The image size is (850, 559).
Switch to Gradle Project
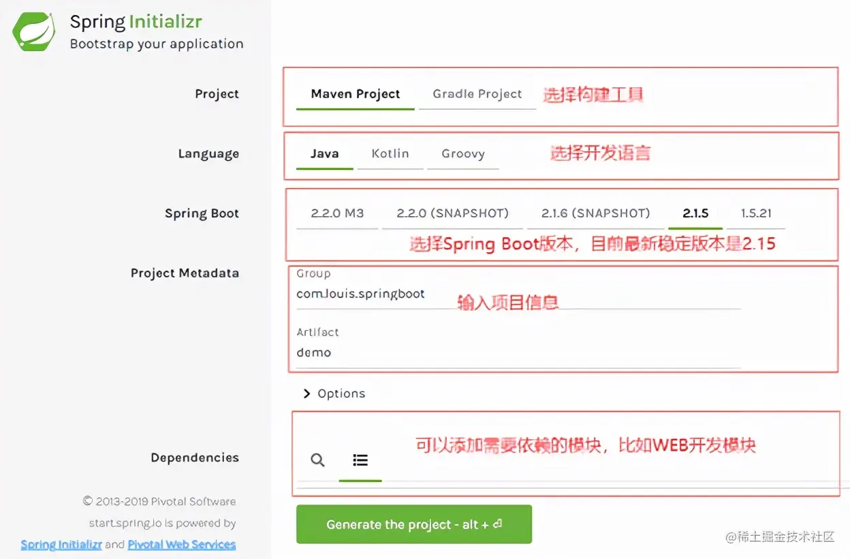[477, 93]
